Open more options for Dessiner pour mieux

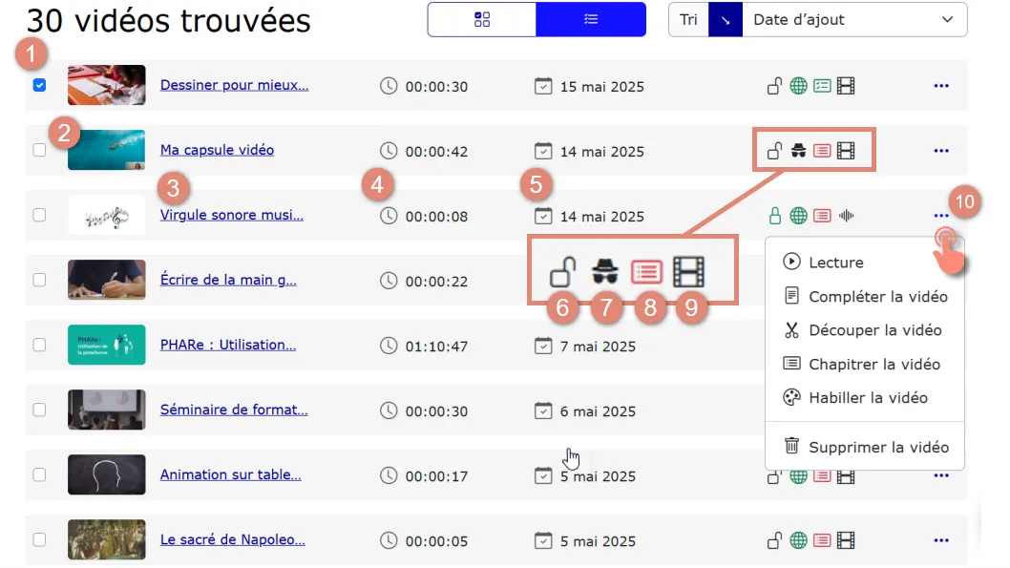pos(941,86)
